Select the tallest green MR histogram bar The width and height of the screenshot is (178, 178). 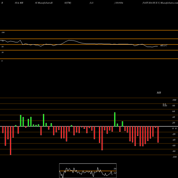point(115,119)
